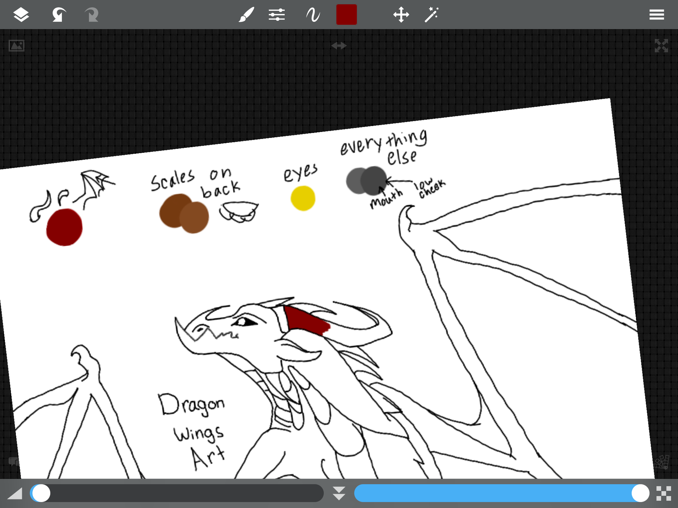Viewport: 678px width, 508px height.
Task: Click the checkerboard opacity icon
Action: pos(664,493)
